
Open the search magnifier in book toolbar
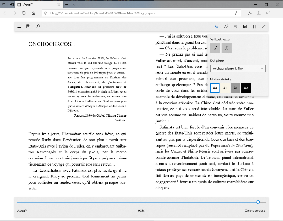coord(38,27)
